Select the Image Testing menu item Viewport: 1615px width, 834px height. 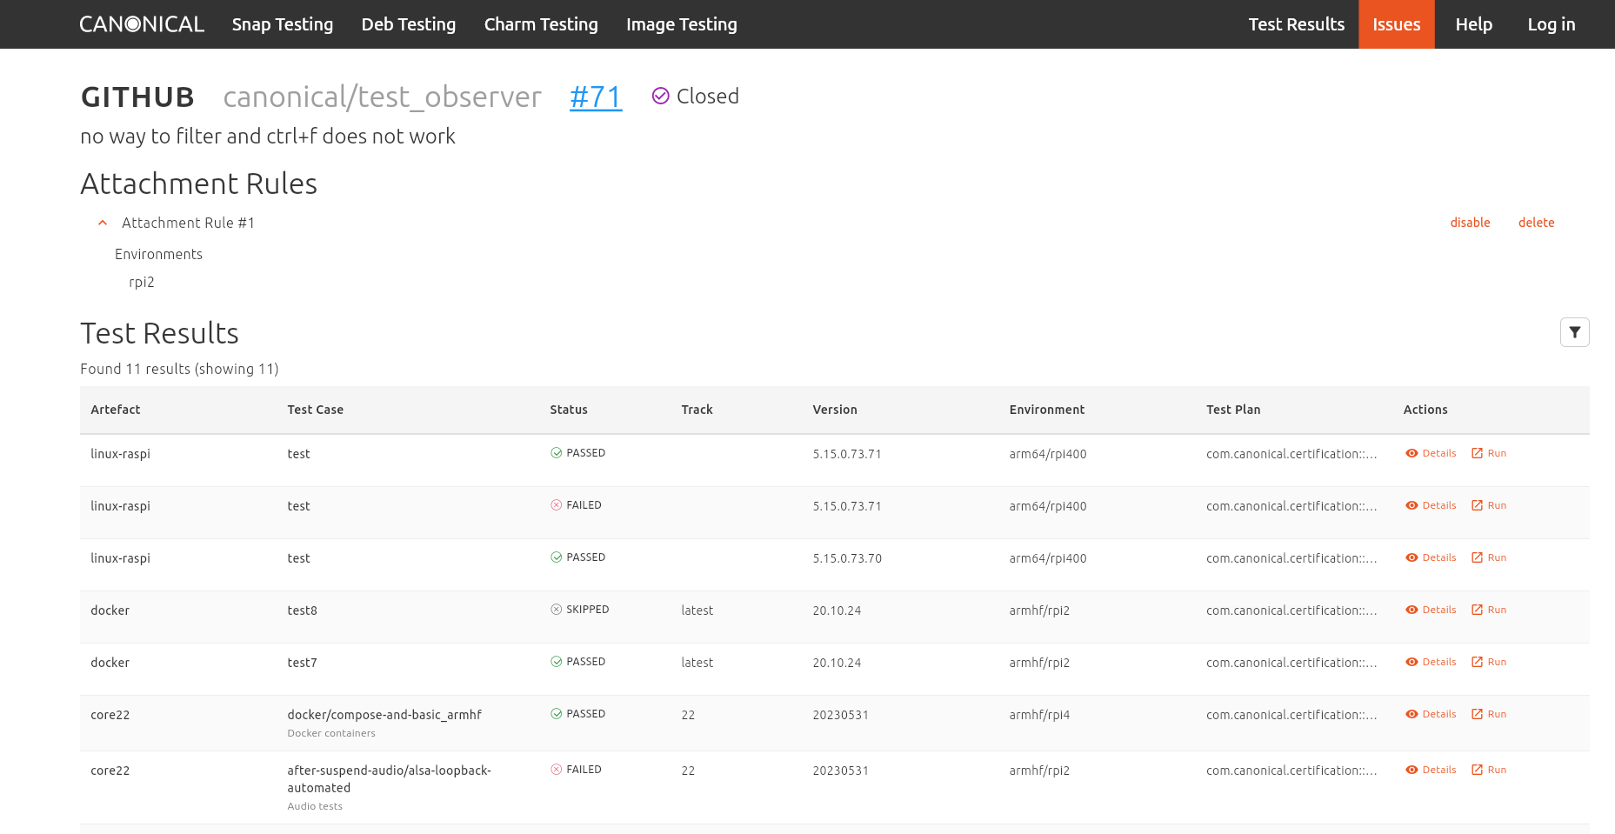[x=681, y=24]
